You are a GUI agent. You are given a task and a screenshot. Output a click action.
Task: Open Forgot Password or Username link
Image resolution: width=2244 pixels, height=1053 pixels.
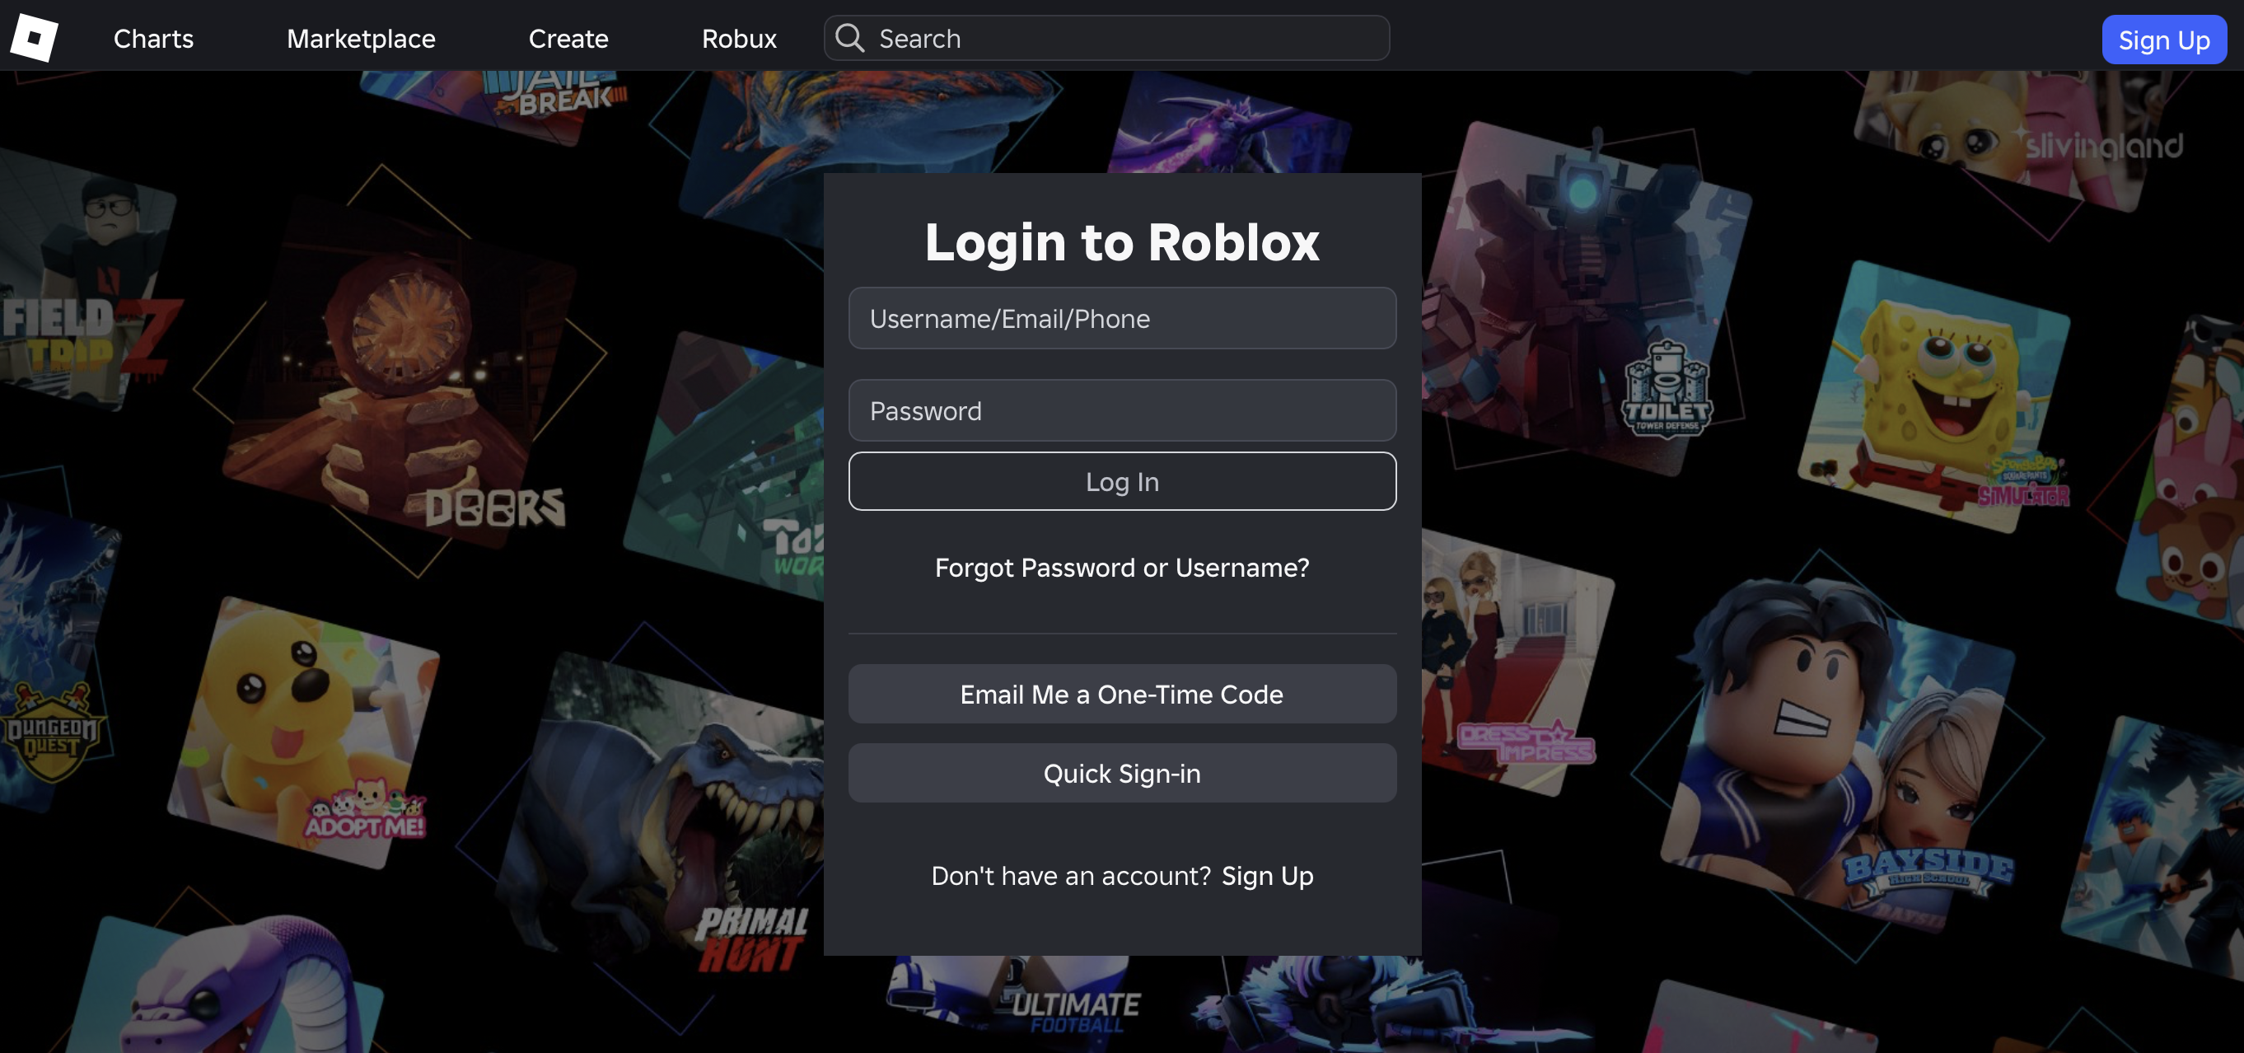pyautogui.click(x=1122, y=568)
